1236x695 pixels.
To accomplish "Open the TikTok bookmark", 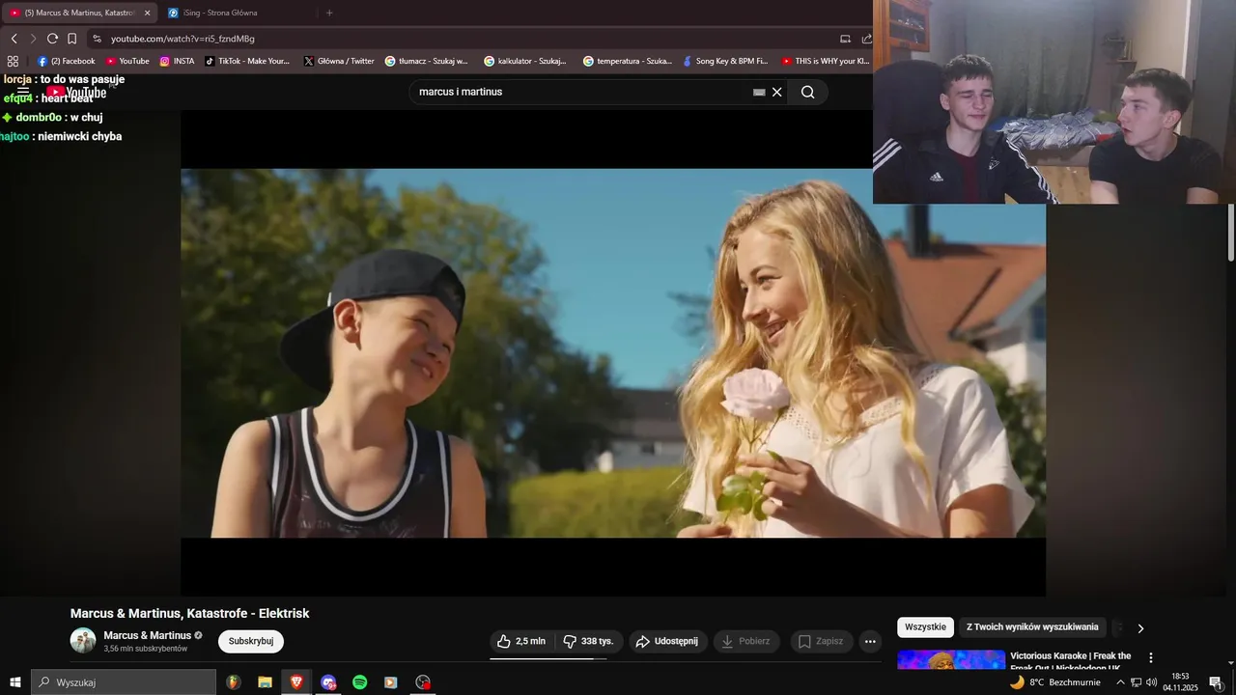I will tap(246, 61).
